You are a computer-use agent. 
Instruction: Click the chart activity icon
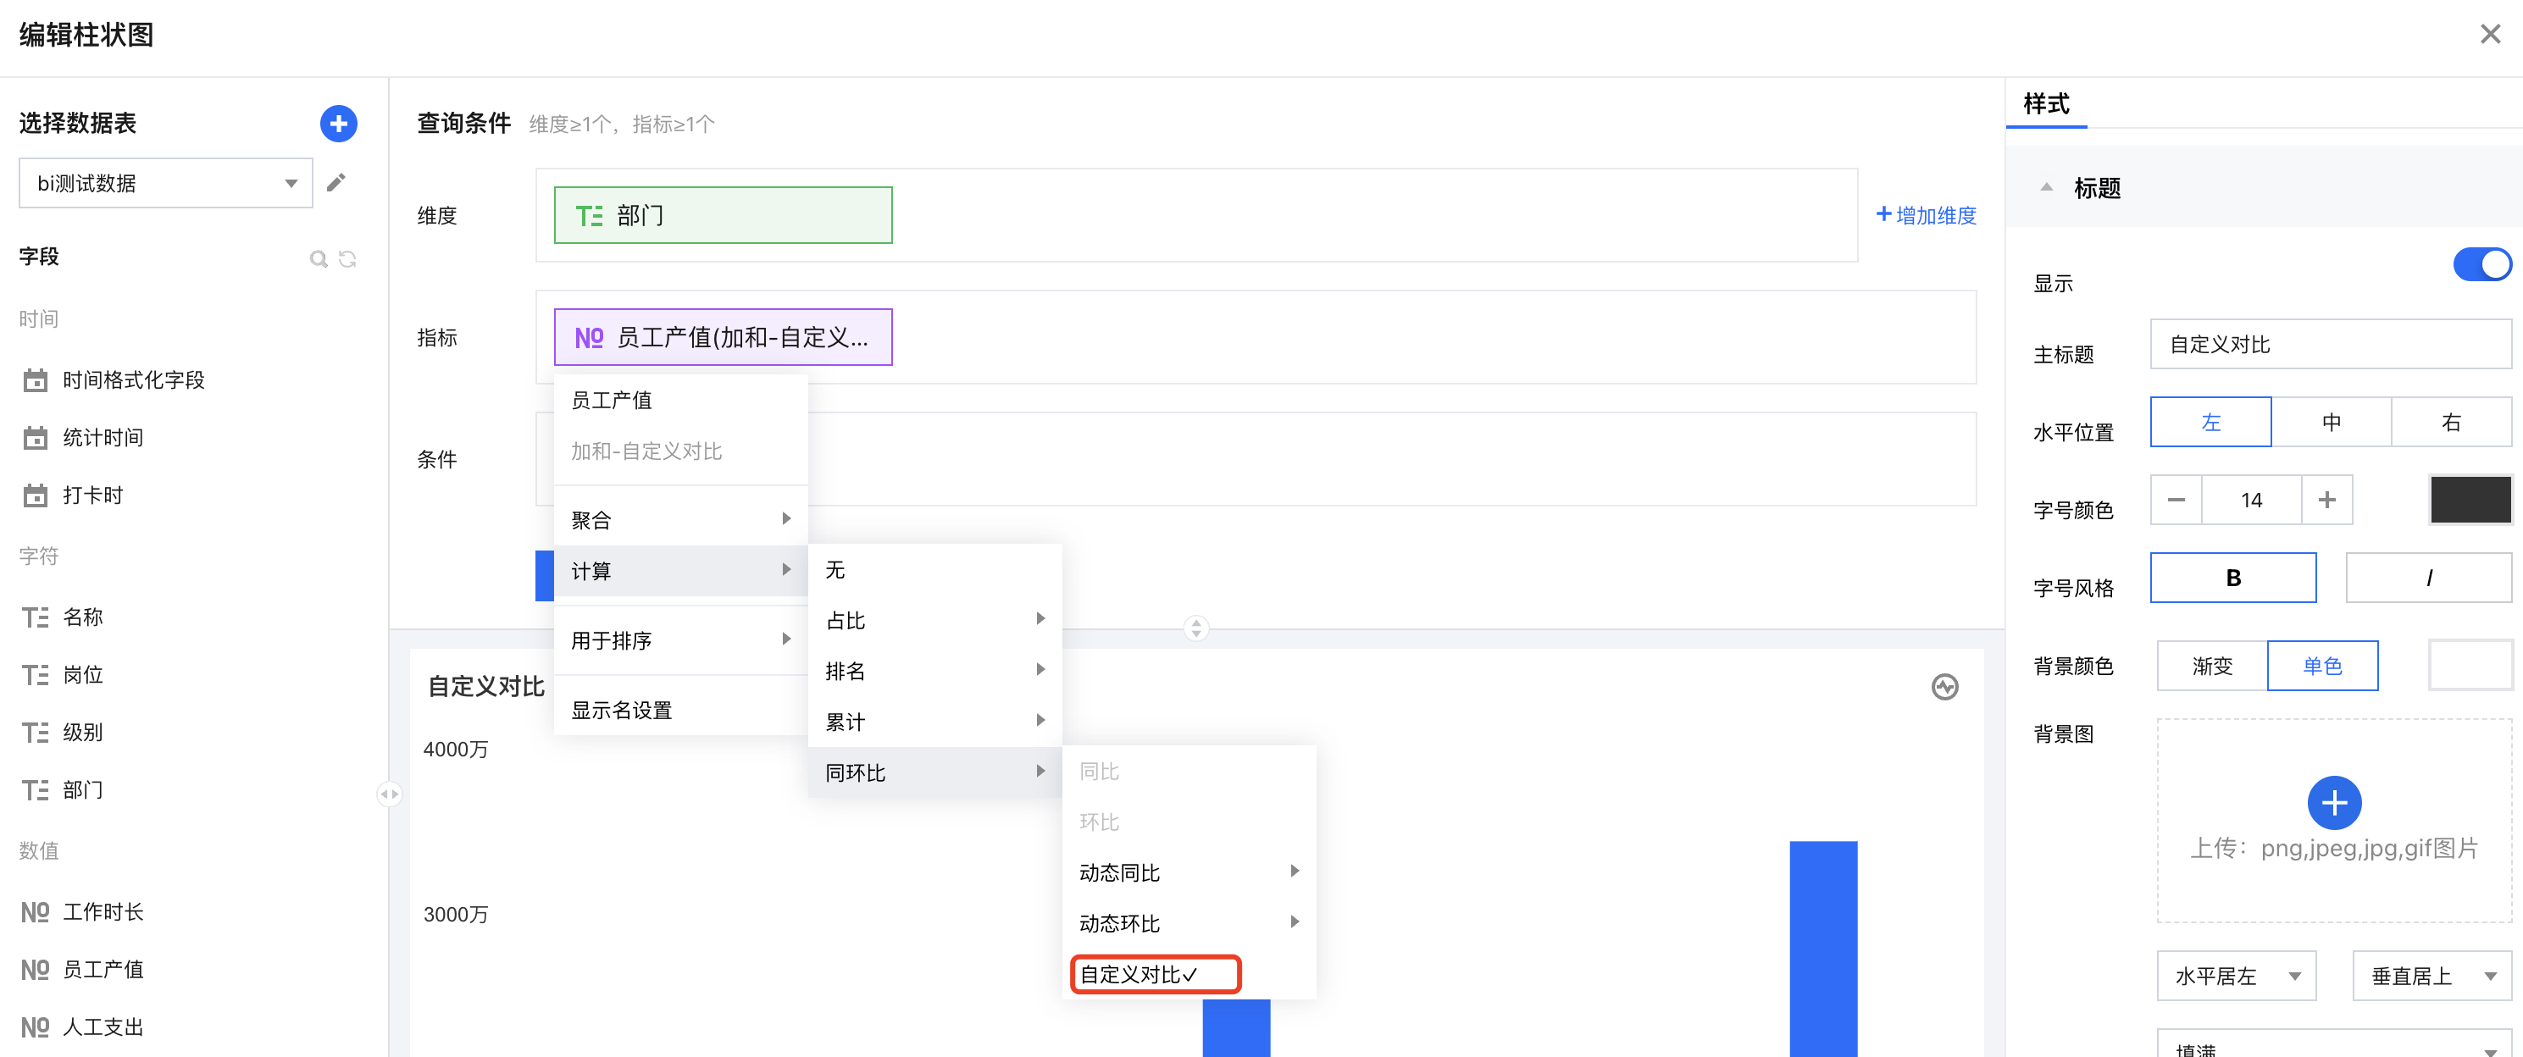(1944, 687)
